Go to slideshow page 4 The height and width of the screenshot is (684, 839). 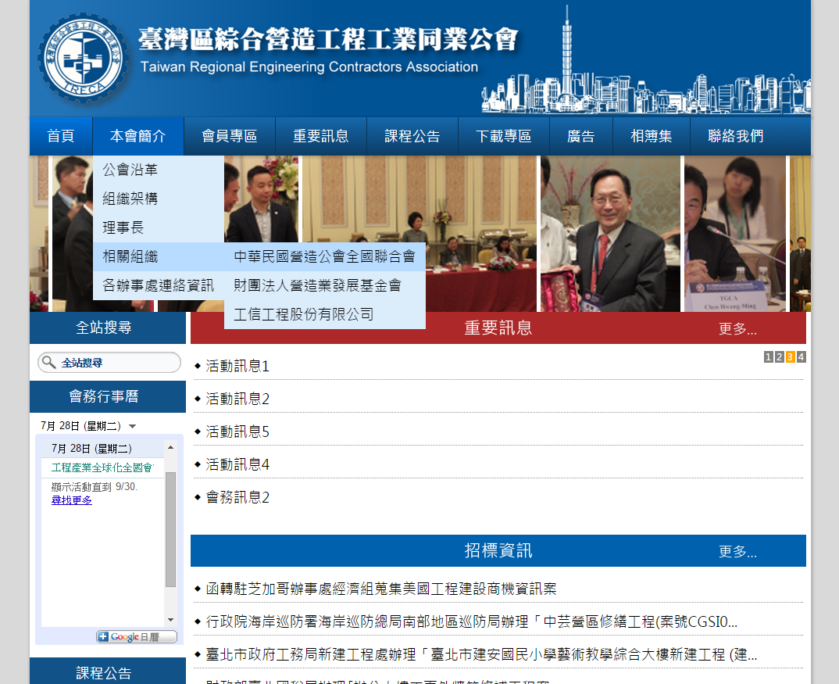pyautogui.click(x=802, y=357)
